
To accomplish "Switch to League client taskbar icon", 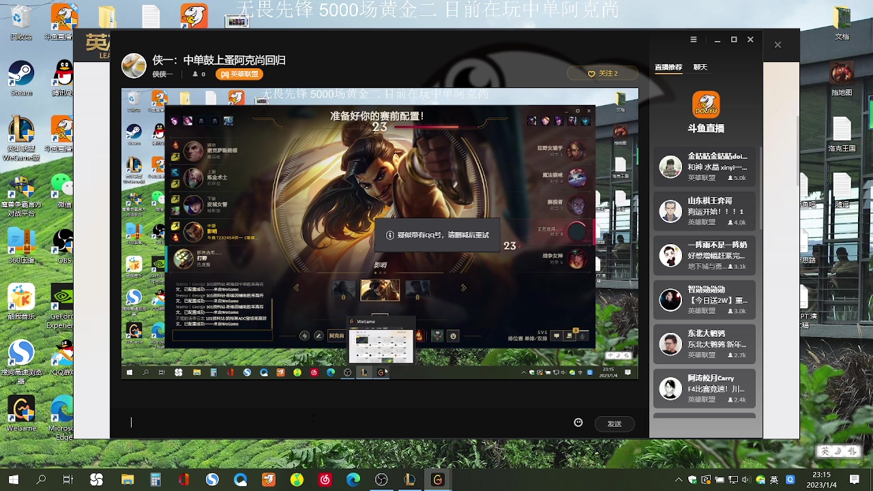I will click(x=410, y=479).
